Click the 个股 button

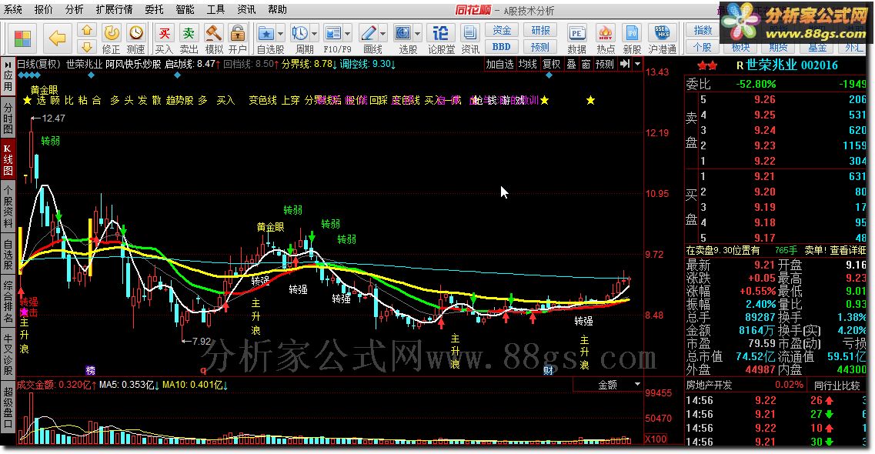pyautogui.click(x=703, y=47)
